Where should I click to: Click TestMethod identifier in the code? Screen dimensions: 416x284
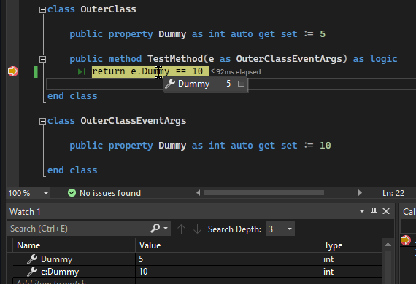tap(175, 59)
